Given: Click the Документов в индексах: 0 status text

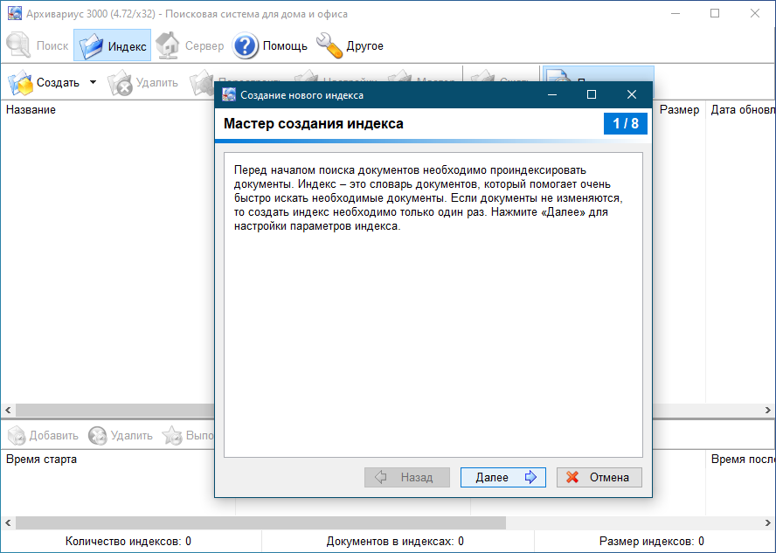Looking at the screenshot, I should coord(395,542).
